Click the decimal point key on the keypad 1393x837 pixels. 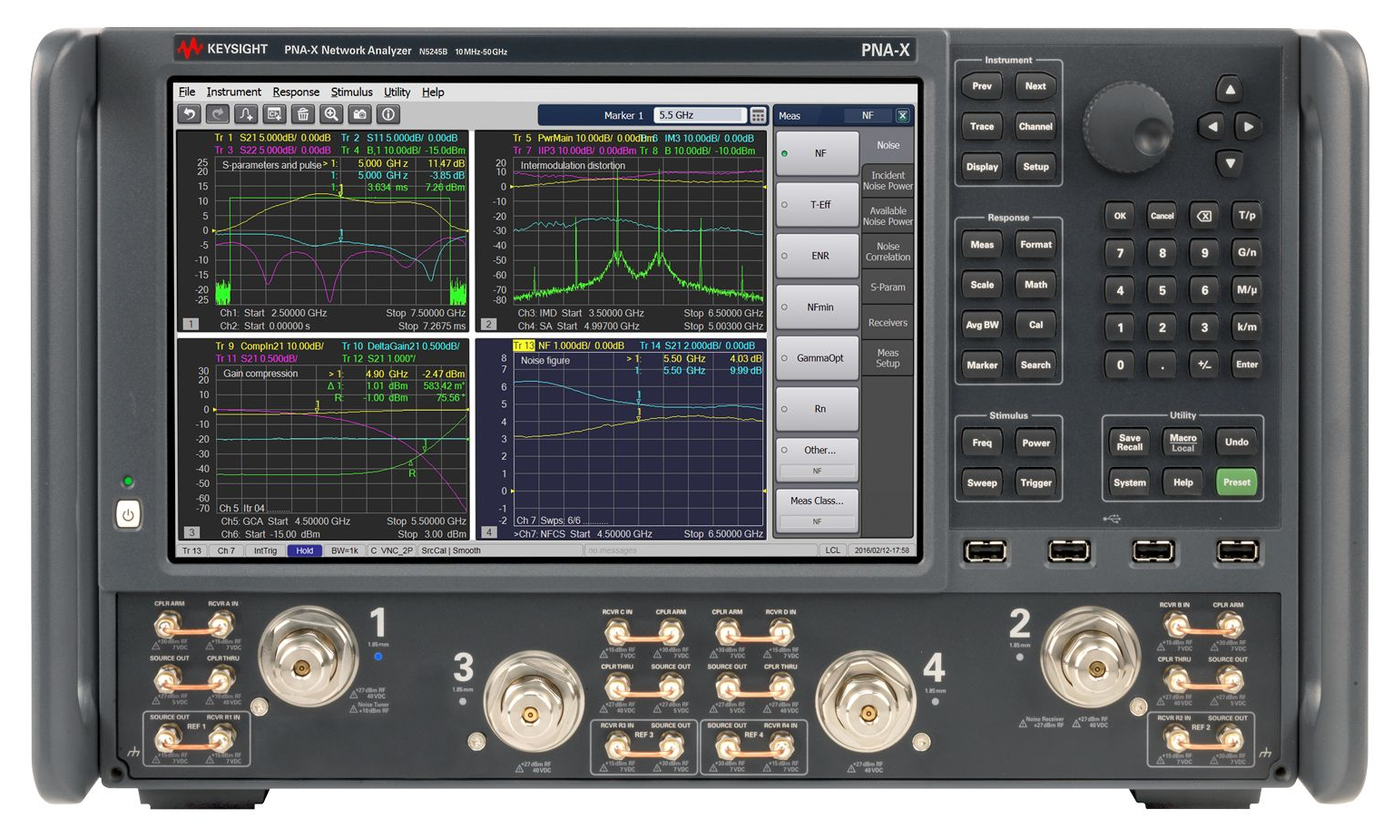[x=1162, y=365]
